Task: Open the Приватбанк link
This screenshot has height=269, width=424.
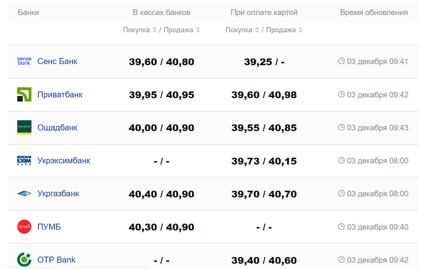Action: [x=60, y=94]
